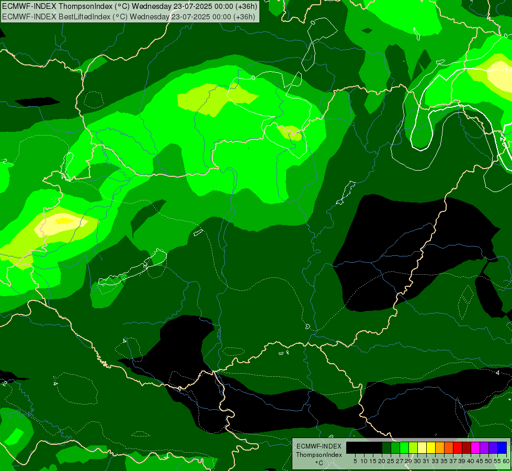
Task: Click the blue 55–60 legend swatch
Action: click(502, 447)
